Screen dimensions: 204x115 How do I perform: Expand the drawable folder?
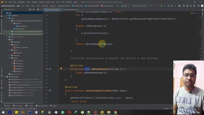9,42
